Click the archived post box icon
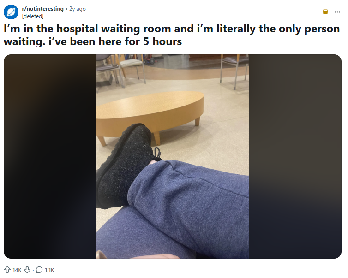 [x=325, y=12]
